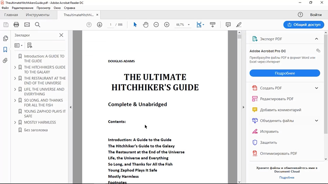328x184 pixels.
Task: Open the Редактирование menu
Action: (x=23, y=8)
